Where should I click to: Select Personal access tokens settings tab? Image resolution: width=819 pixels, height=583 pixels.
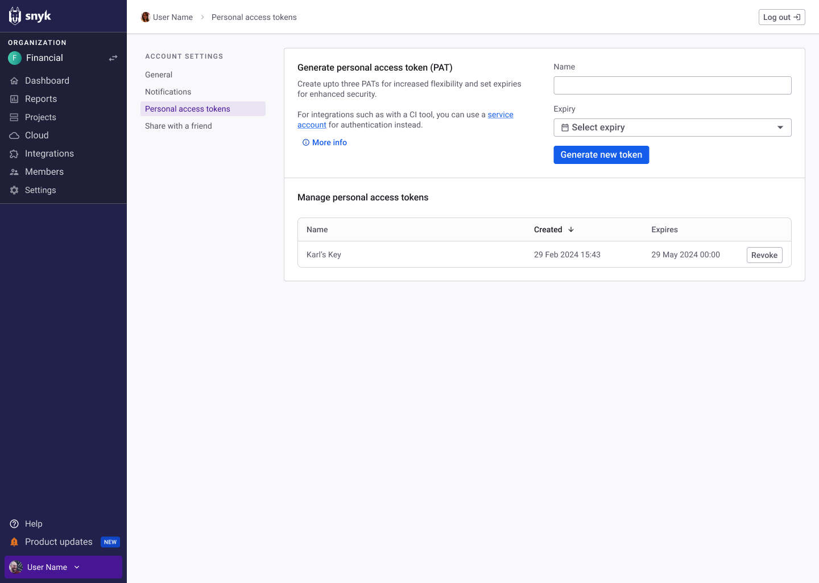point(203,109)
